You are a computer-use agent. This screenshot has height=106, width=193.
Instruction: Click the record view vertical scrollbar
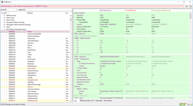[190, 55]
